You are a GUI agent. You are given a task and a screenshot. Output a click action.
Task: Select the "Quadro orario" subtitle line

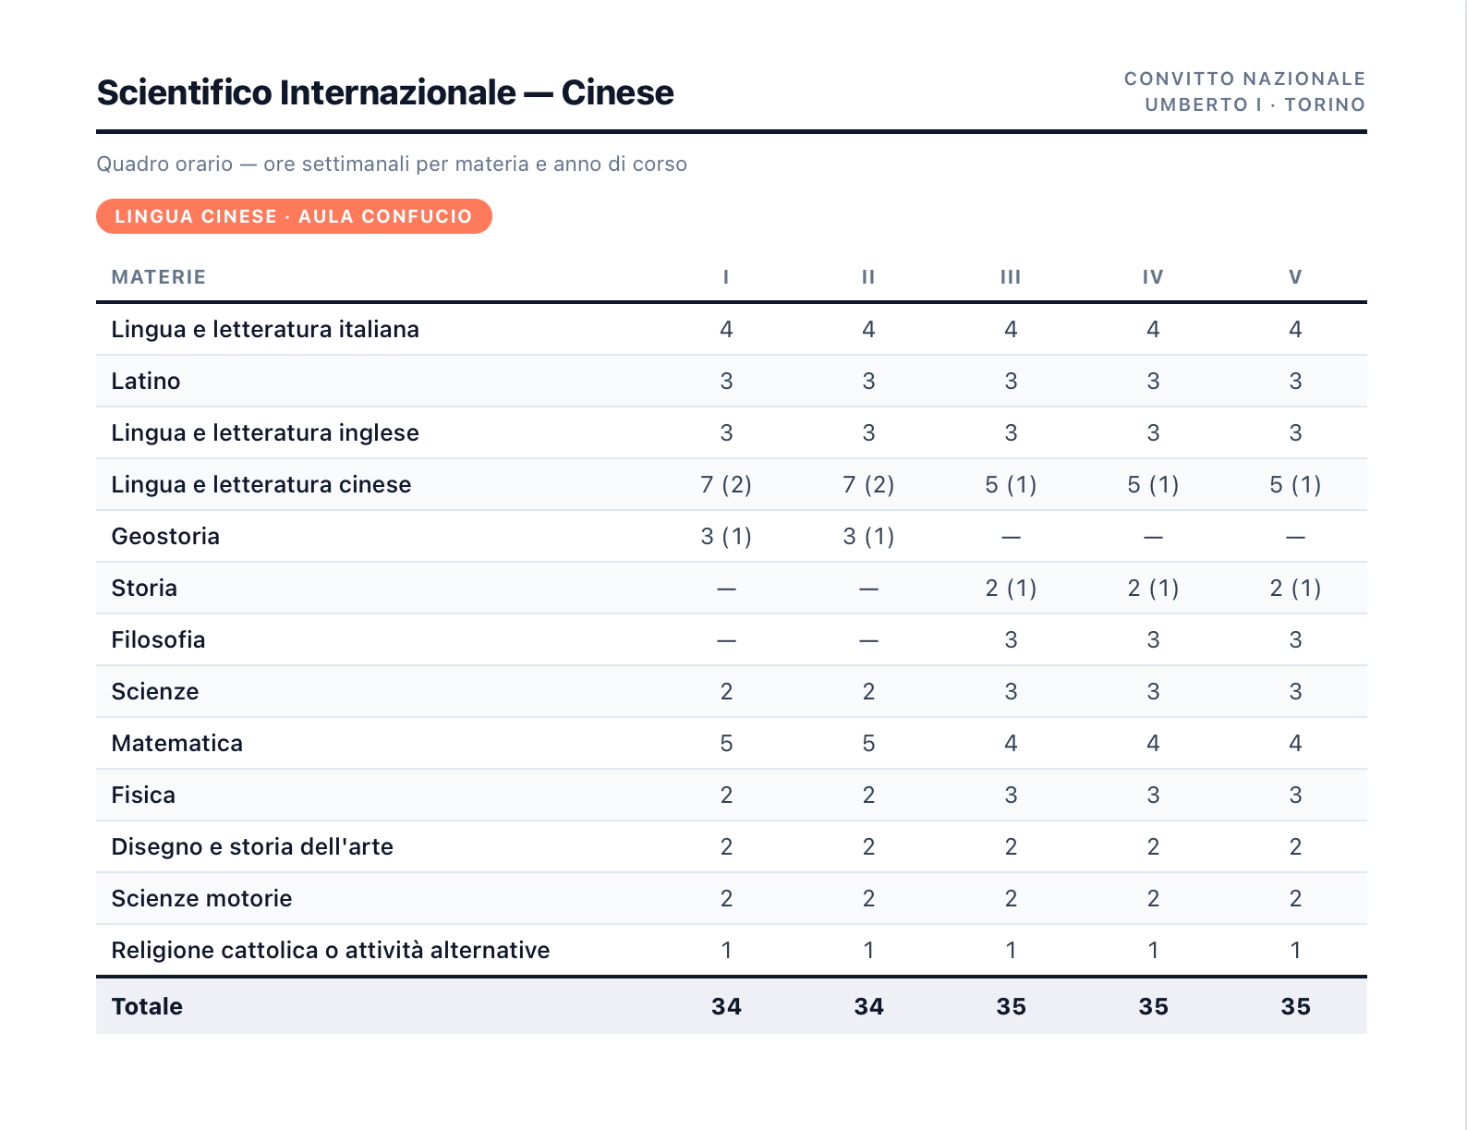392,164
